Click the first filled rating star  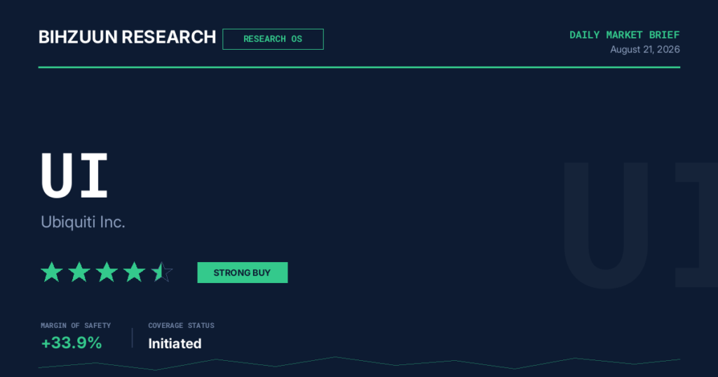tap(52, 272)
